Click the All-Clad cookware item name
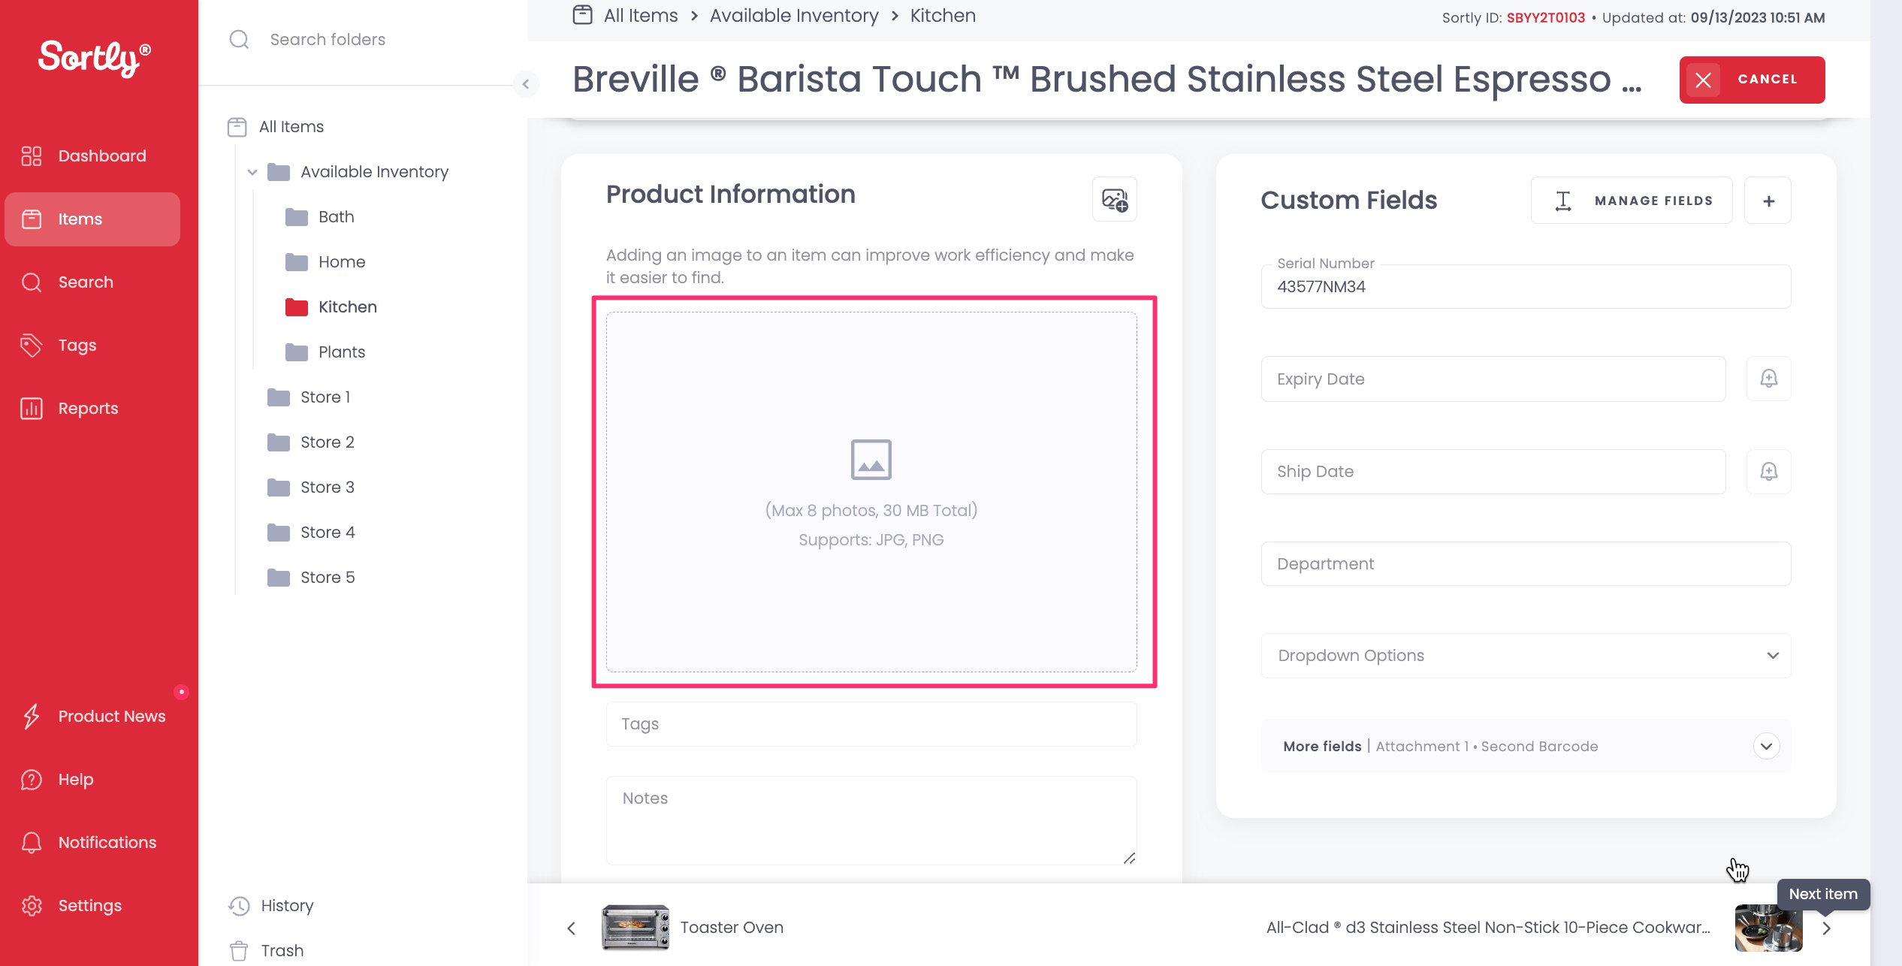 tap(1488, 927)
